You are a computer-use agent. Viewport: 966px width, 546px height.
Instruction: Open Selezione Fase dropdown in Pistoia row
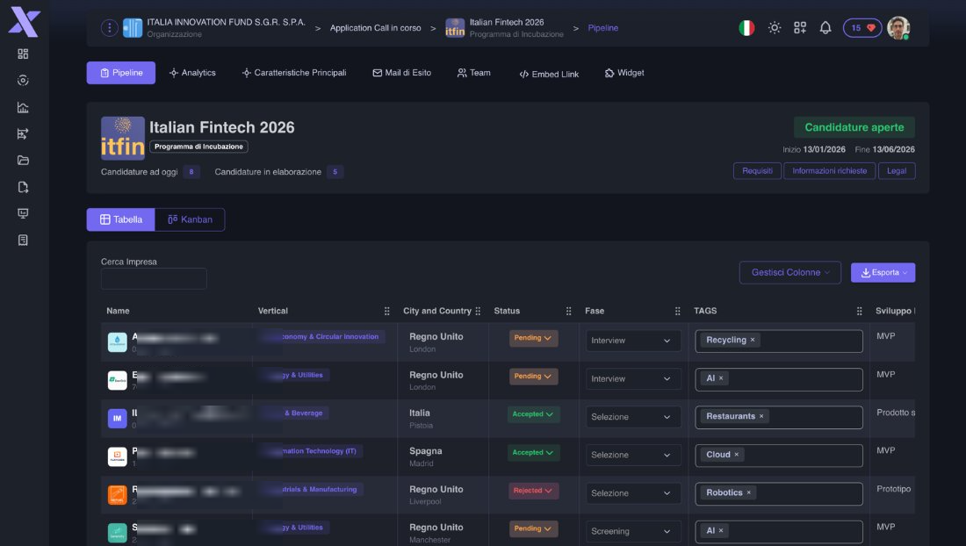633,417
